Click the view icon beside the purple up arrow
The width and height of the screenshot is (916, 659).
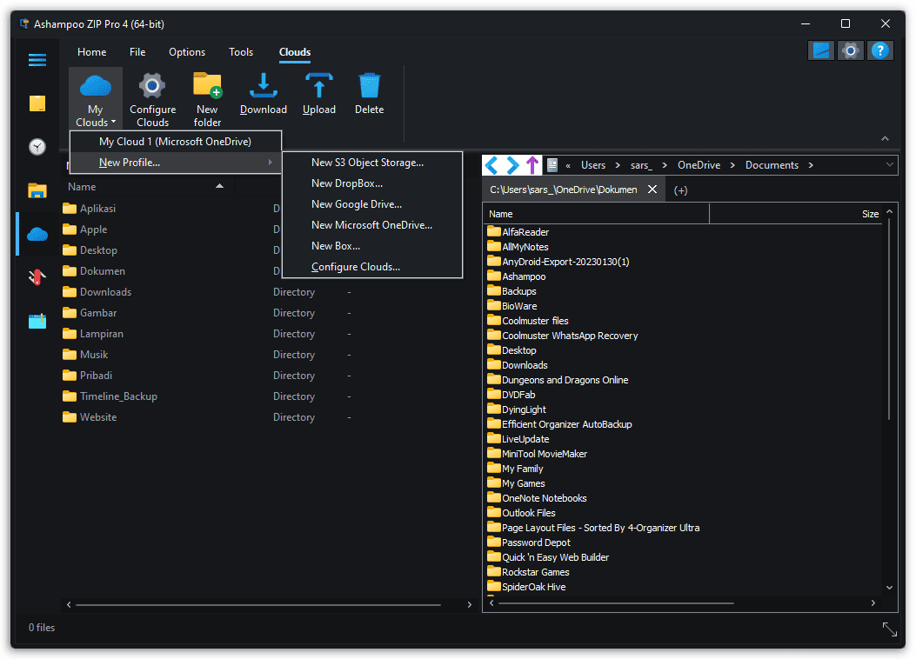pos(552,165)
